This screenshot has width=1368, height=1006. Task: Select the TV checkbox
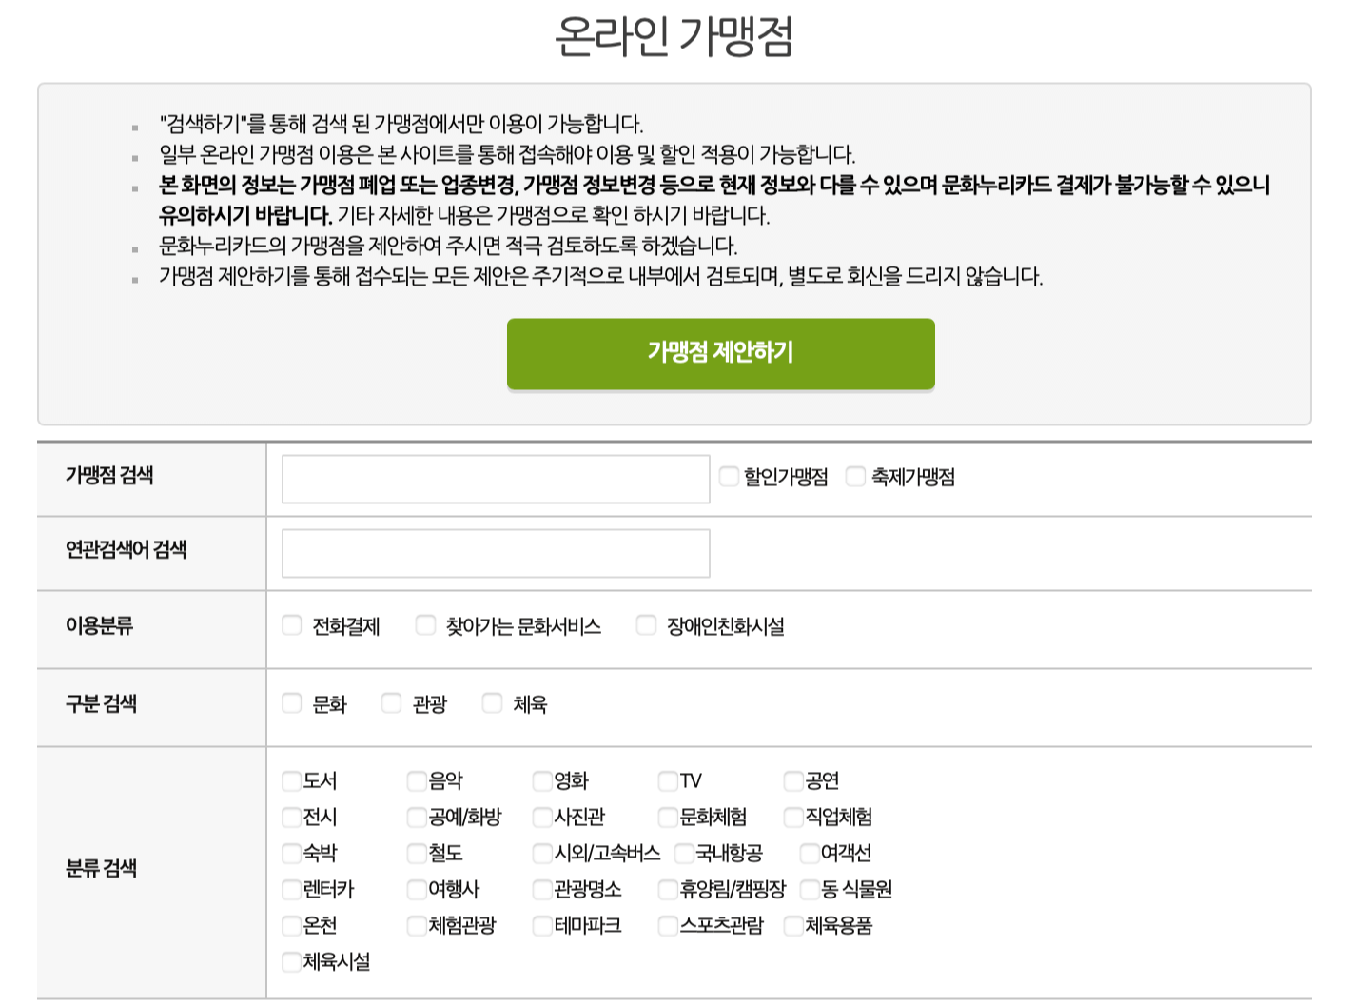point(667,780)
